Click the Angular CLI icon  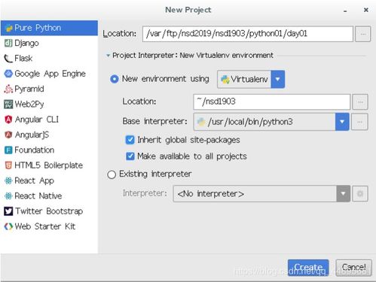pos(8,120)
